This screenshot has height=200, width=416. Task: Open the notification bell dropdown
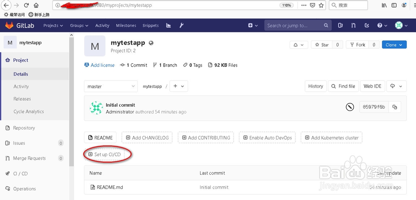299,45
